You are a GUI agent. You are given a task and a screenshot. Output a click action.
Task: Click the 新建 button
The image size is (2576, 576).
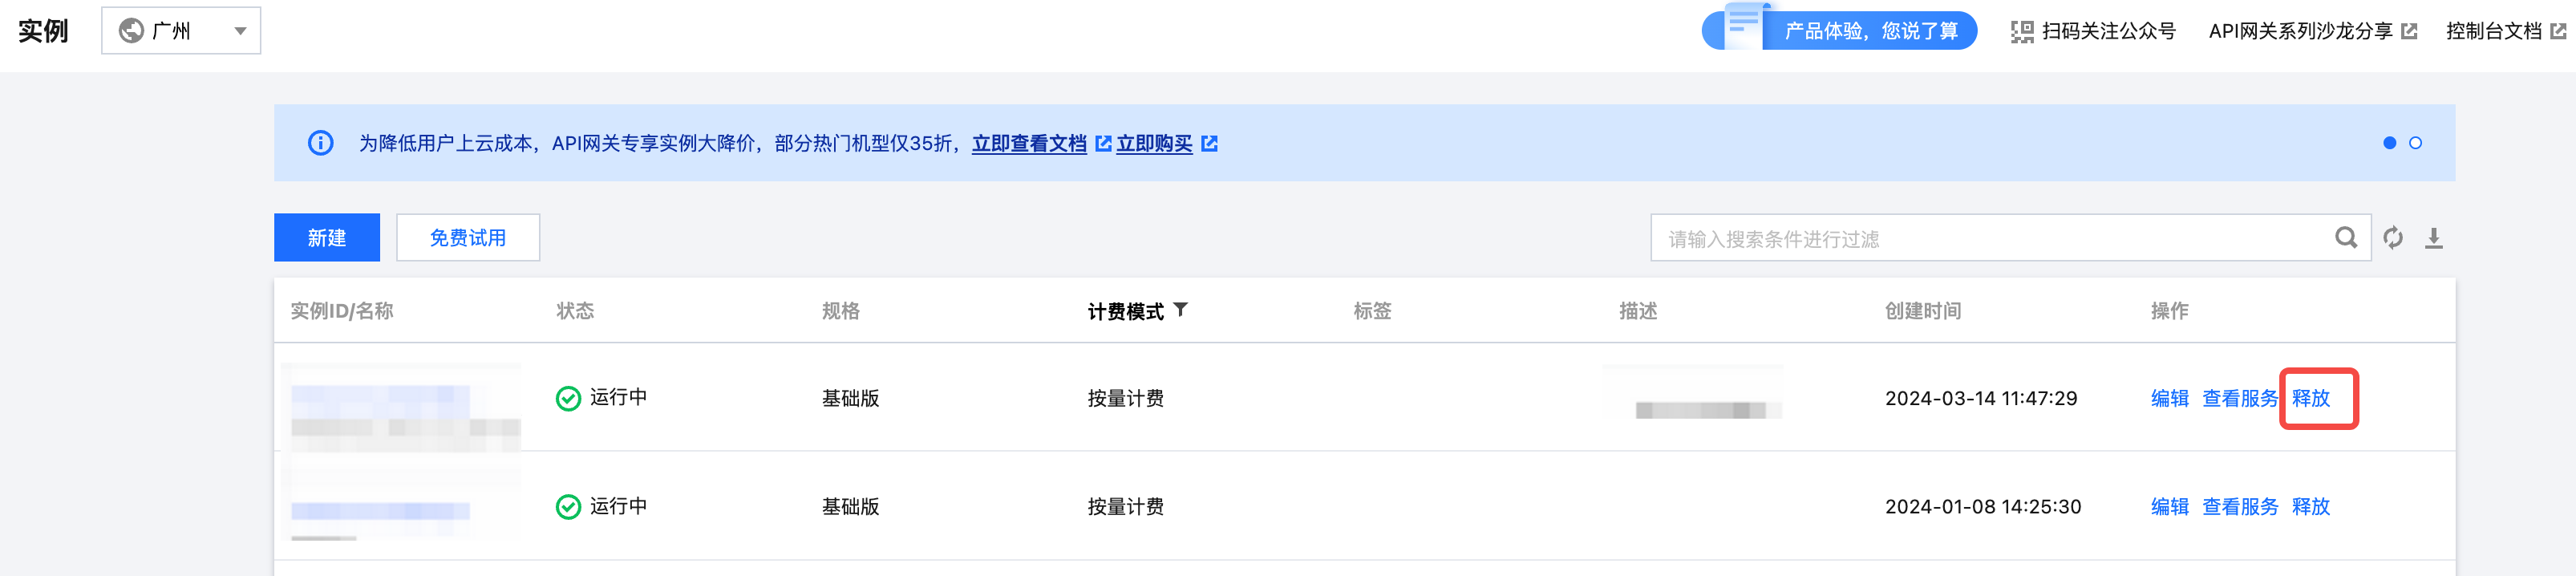click(327, 238)
